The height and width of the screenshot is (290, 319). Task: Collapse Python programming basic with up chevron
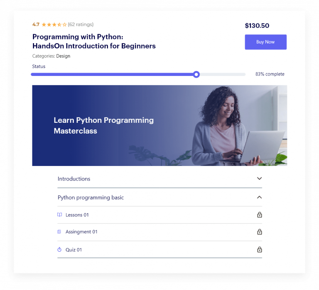pyautogui.click(x=259, y=197)
